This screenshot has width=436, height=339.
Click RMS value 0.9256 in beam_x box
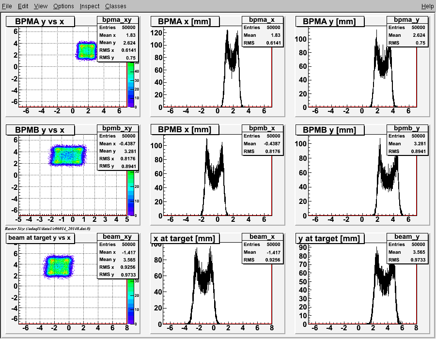click(x=273, y=260)
